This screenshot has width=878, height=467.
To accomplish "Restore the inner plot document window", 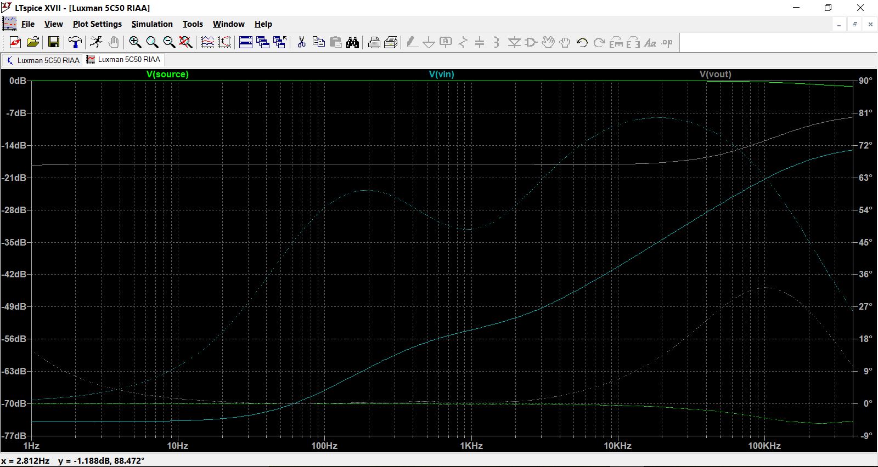I will pyautogui.click(x=855, y=24).
